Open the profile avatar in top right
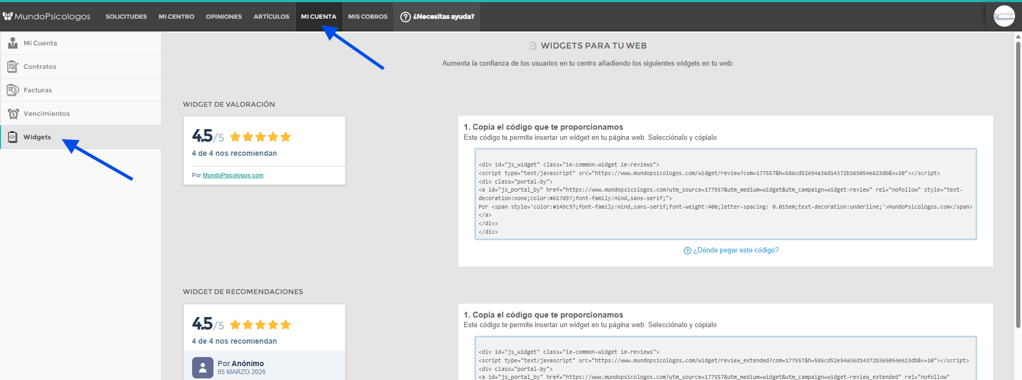1022x380 pixels. (1004, 17)
